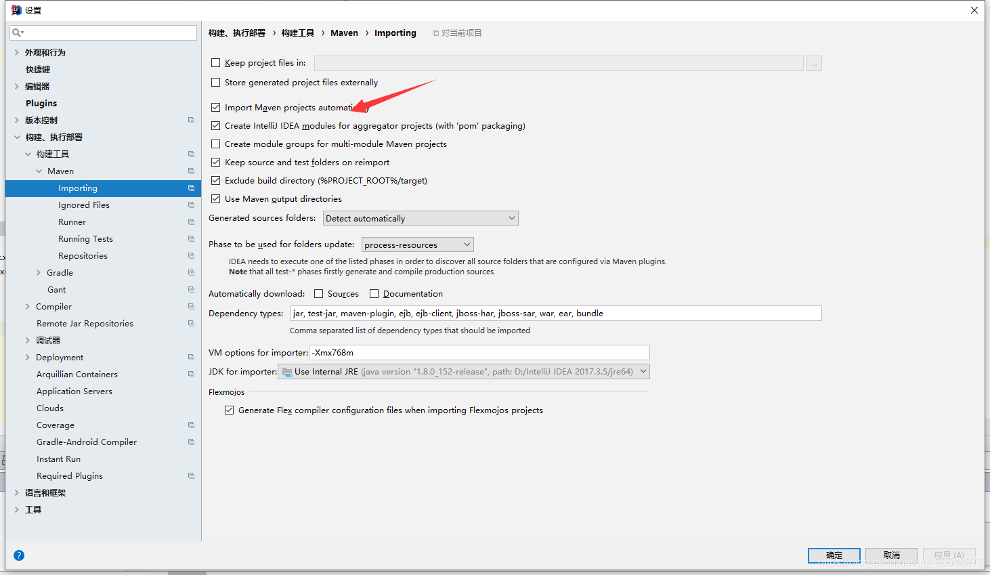
Task: Expand the 工具 tree node
Action: coord(17,510)
